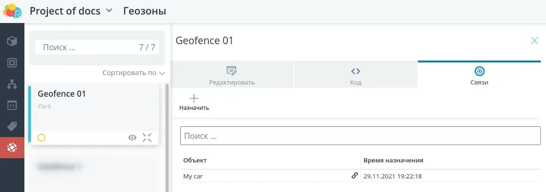Switch to the Редактировать tab
This screenshot has height=192, width=546.
tap(232, 75)
